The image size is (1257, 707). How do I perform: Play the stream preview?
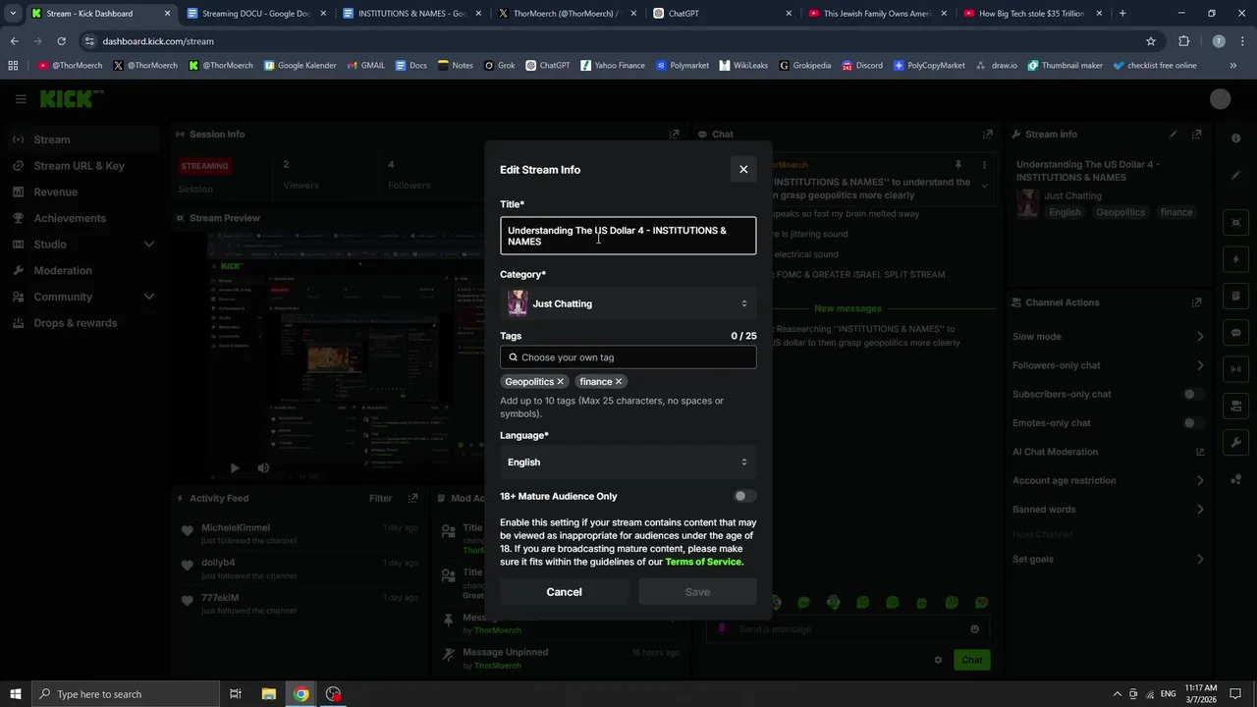[x=234, y=468]
